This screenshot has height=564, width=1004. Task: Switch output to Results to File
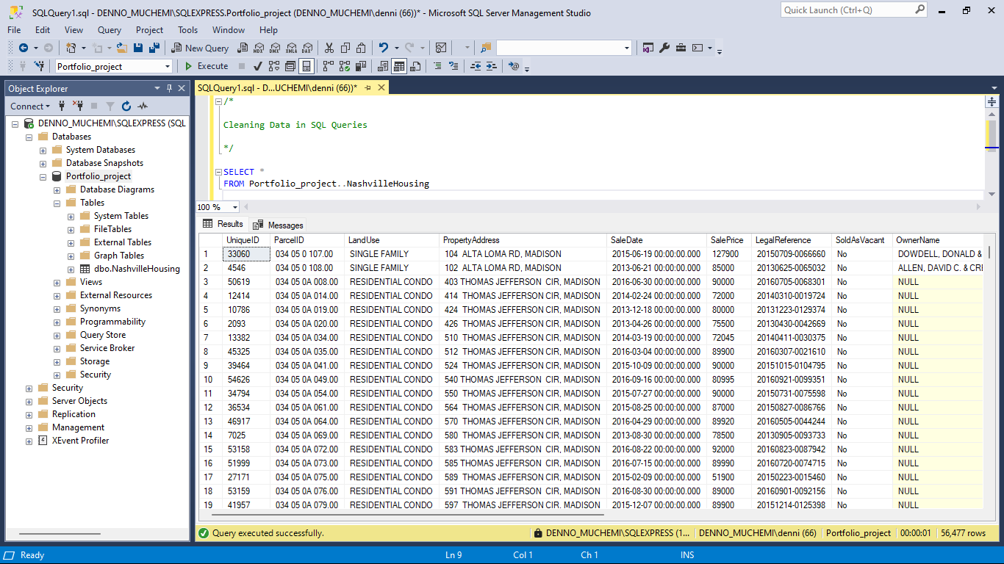(415, 66)
